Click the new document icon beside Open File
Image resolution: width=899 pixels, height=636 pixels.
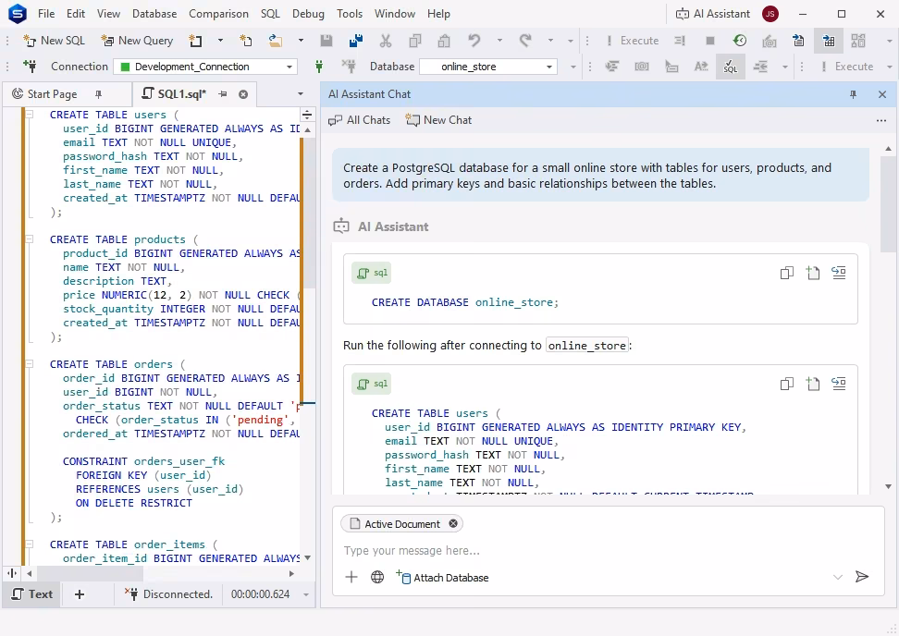245,40
